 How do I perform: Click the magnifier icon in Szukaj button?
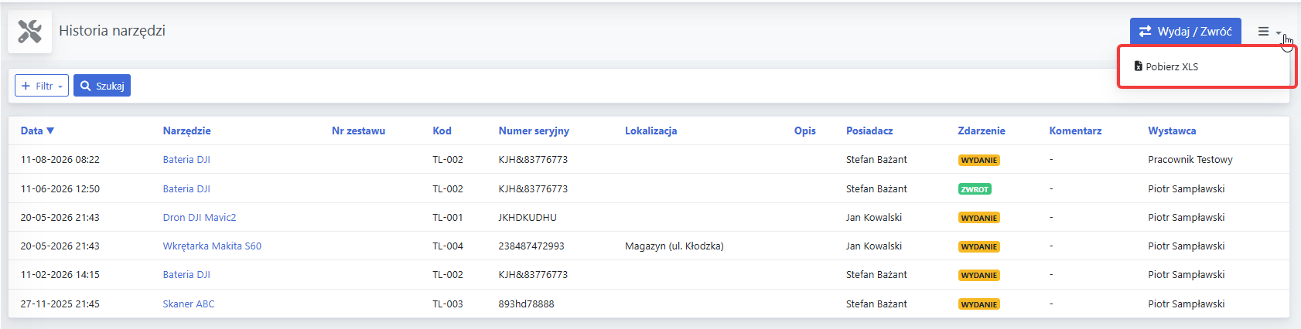[86, 86]
